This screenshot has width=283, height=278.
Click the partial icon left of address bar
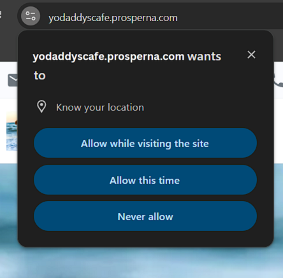tap(1, 15)
